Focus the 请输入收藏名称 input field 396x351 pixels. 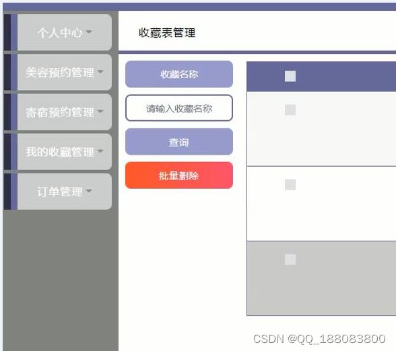(179, 108)
